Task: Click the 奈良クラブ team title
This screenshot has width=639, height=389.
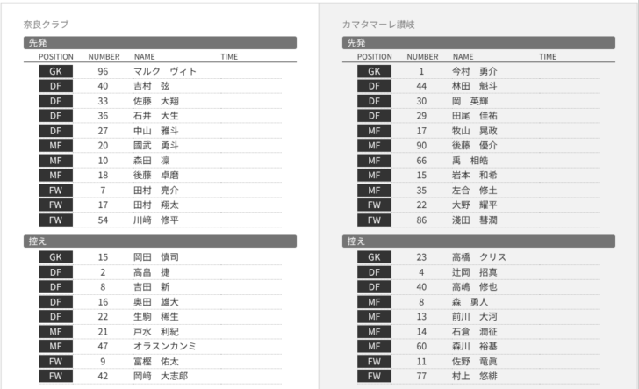Action: (47, 25)
